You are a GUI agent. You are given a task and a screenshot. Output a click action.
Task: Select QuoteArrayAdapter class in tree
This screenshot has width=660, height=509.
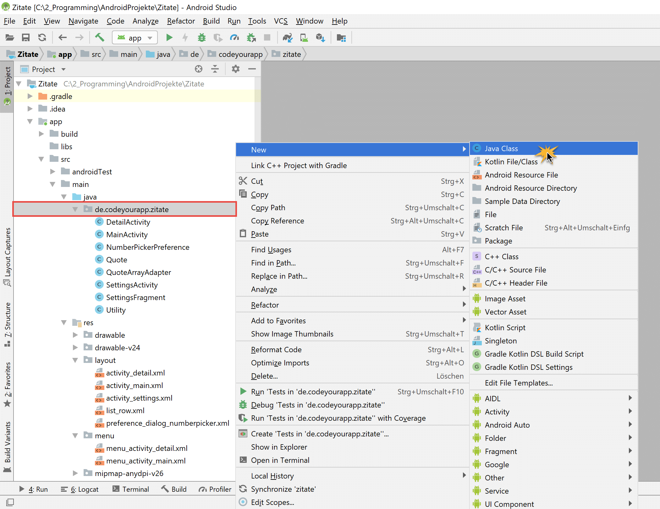pos(139,272)
